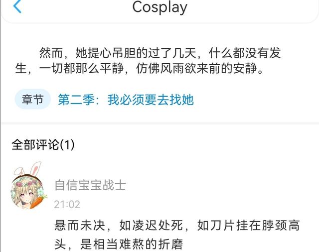Select the 全部评论(1) comments header
Viewport: 319px width, 252px height.
click(x=43, y=145)
